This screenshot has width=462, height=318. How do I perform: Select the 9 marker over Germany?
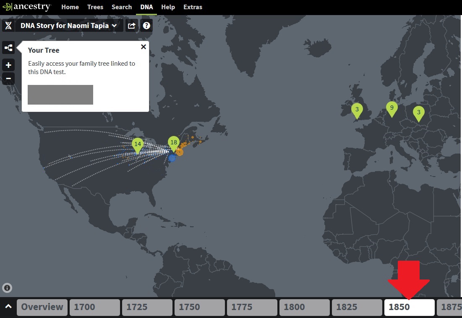(x=392, y=108)
